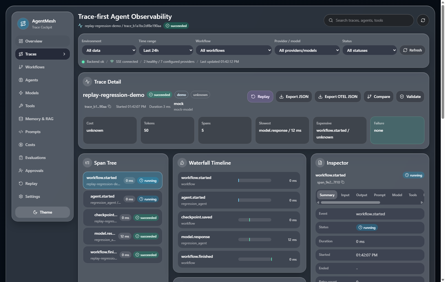445x282 pixels.
Task: Select the workflow.started span tree row
Action: [123, 180]
